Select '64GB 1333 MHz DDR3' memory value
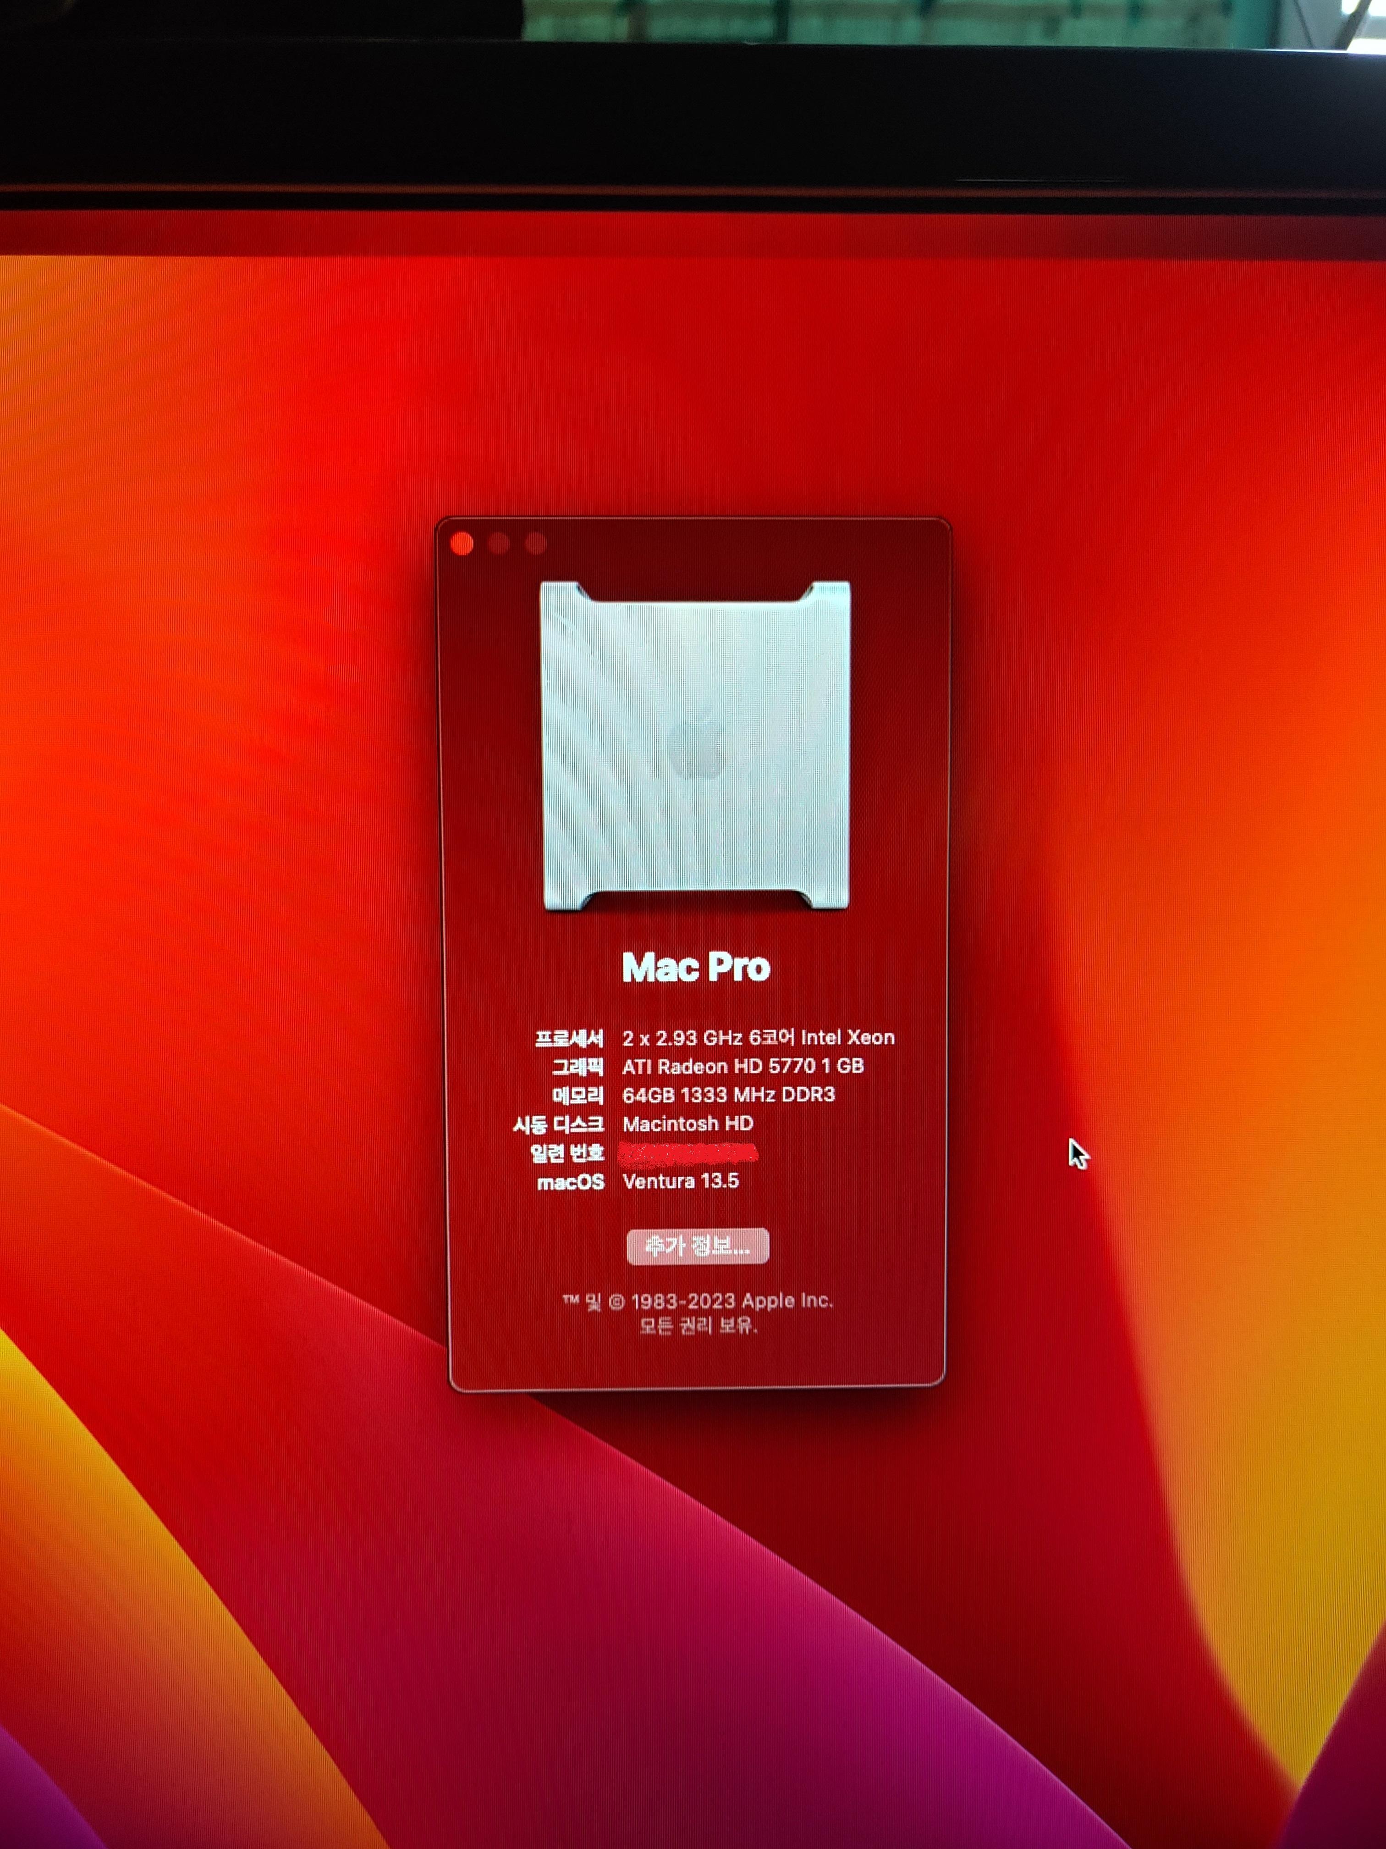The width and height of the screenshot is (1386, 1849). point(728,1095)
